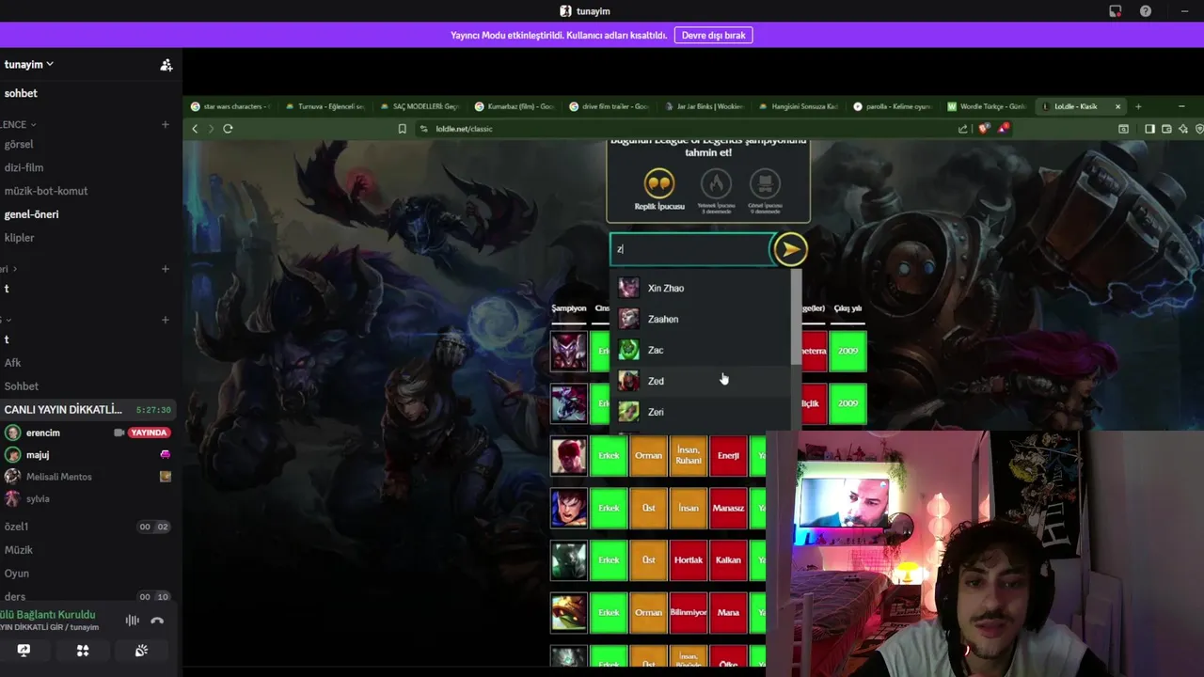Switch to the SAÇ MODELLERİ tab
1204x677 pixels.
click(419, 106)
